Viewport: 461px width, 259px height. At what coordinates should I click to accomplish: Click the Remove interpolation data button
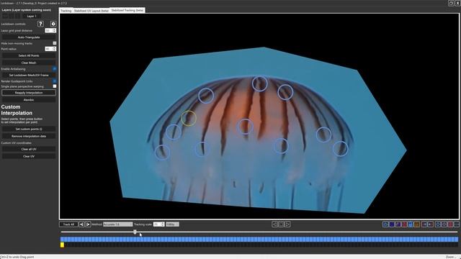(x=29, y=136)
